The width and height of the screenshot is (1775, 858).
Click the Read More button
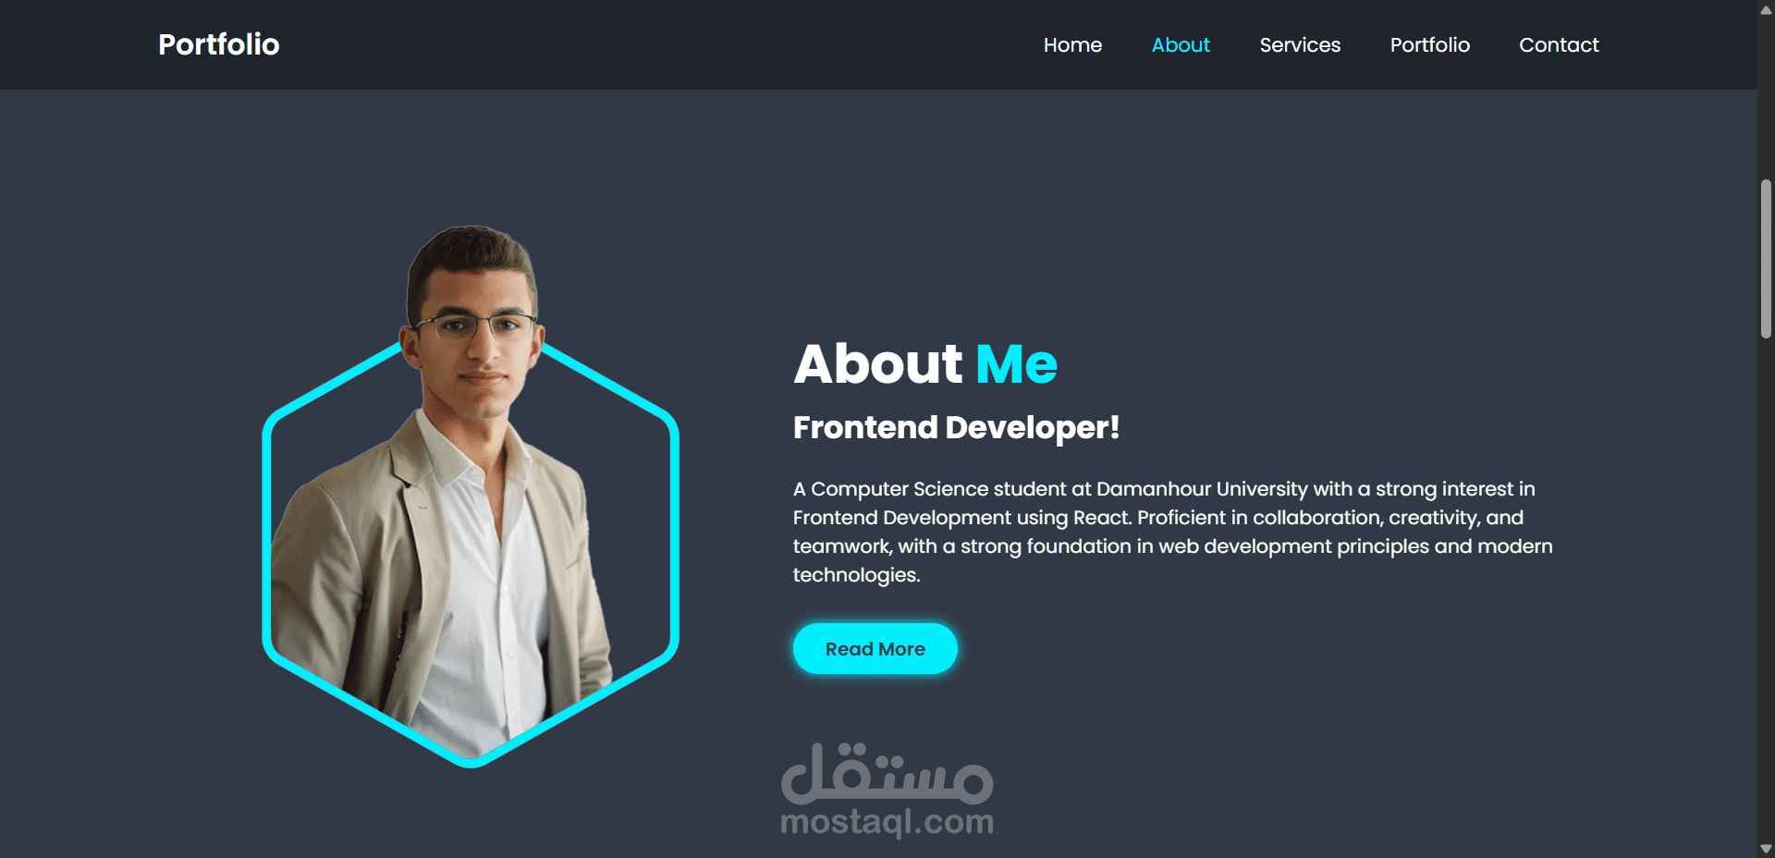click(875, 648)
